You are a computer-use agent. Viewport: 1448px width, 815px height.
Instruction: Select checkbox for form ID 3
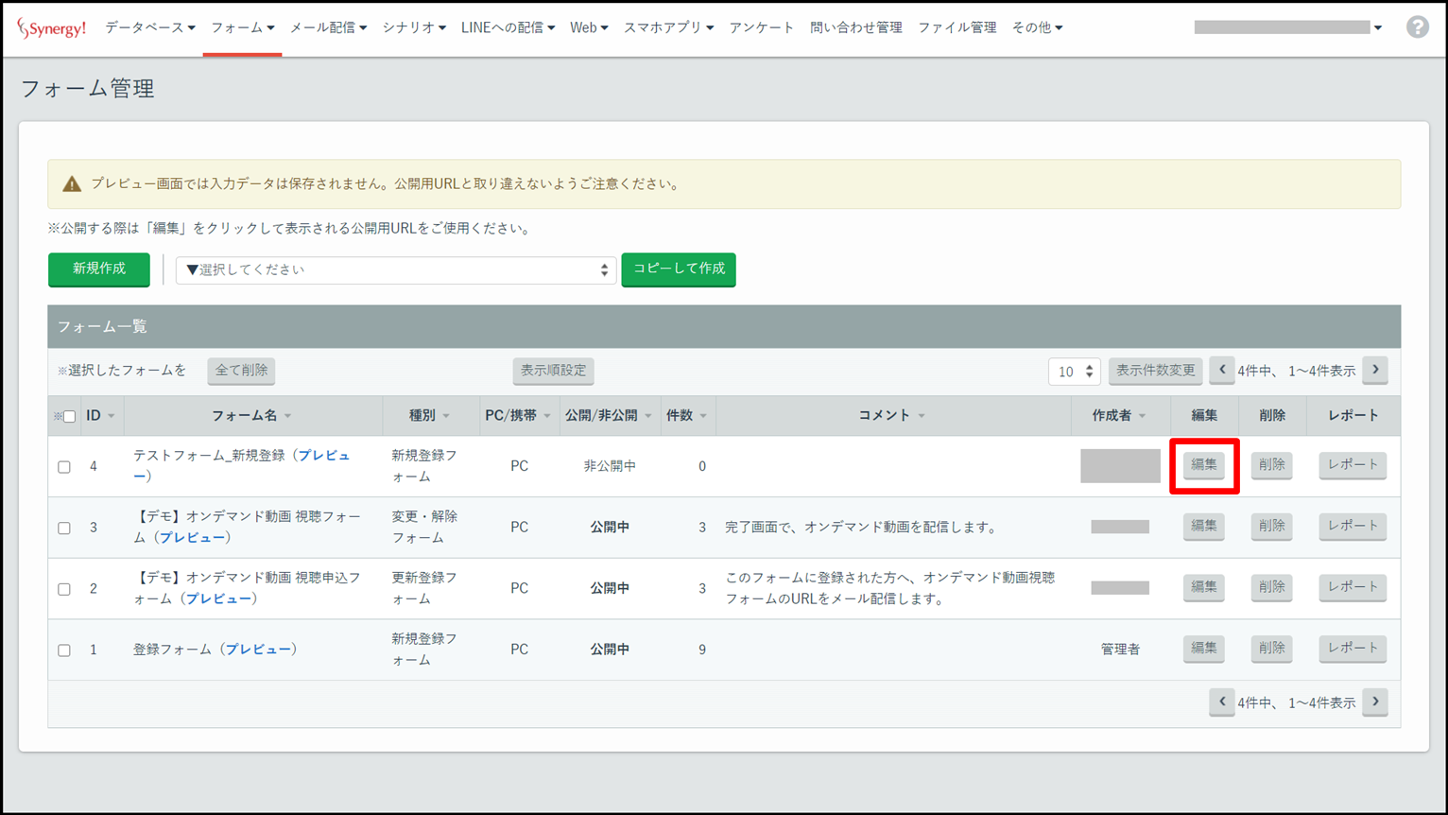click(64, 528)
